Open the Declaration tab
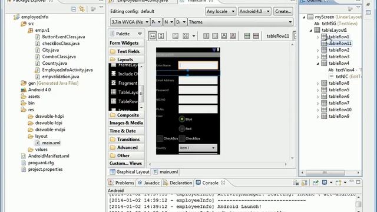The width and height of the screenshot is (377, 212). tap(178, 183)
